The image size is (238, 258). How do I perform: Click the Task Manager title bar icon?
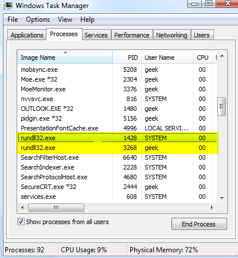pyautogui.click(x=8, y=6)
